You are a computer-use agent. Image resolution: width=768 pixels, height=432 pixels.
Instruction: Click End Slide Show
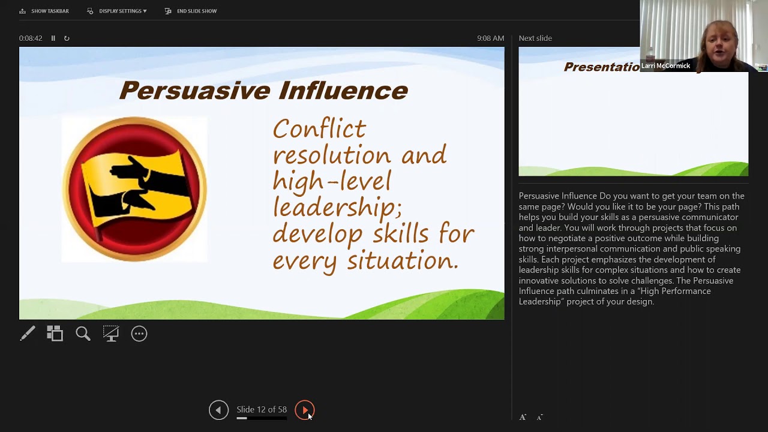click(191, 11)
